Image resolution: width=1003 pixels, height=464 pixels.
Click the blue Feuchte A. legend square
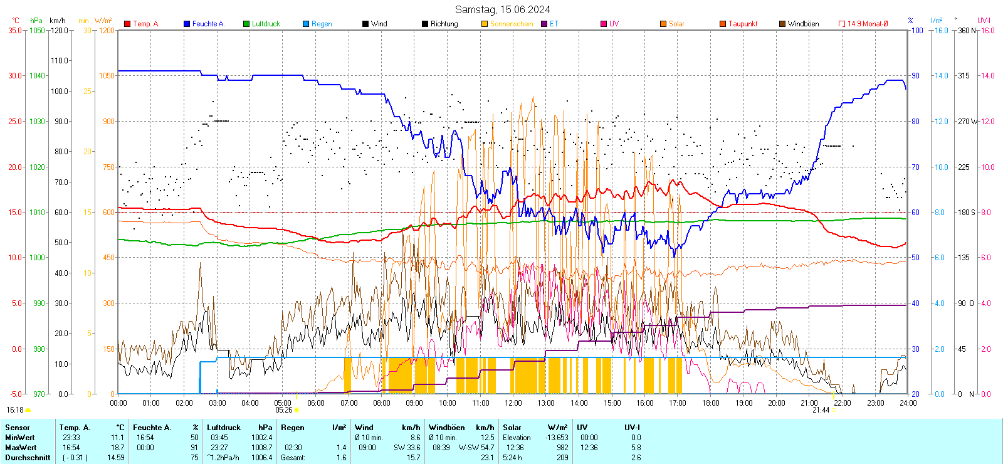pos(187,24)
